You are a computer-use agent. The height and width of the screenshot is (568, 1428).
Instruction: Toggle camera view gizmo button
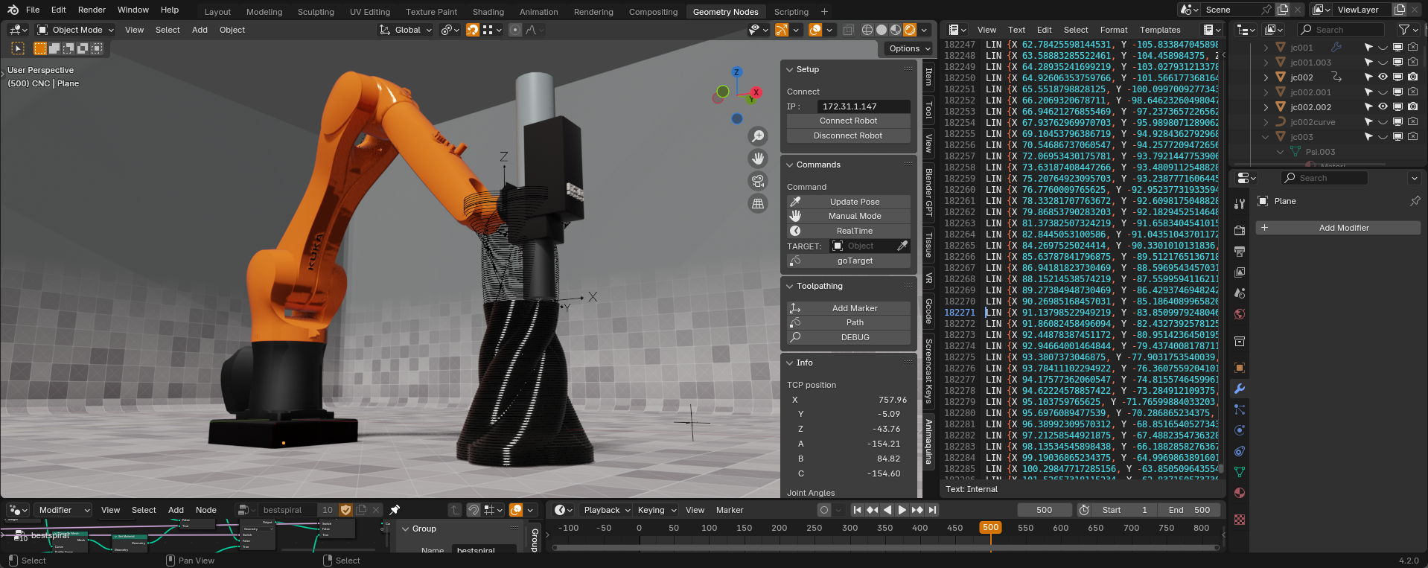click(x=758, y=181)
